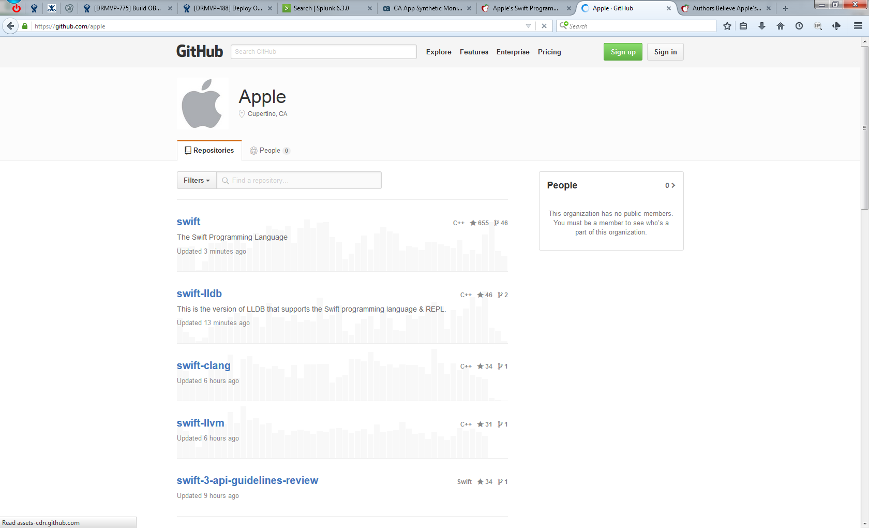Expand the People panel count arrow

[x=670, y=185]
